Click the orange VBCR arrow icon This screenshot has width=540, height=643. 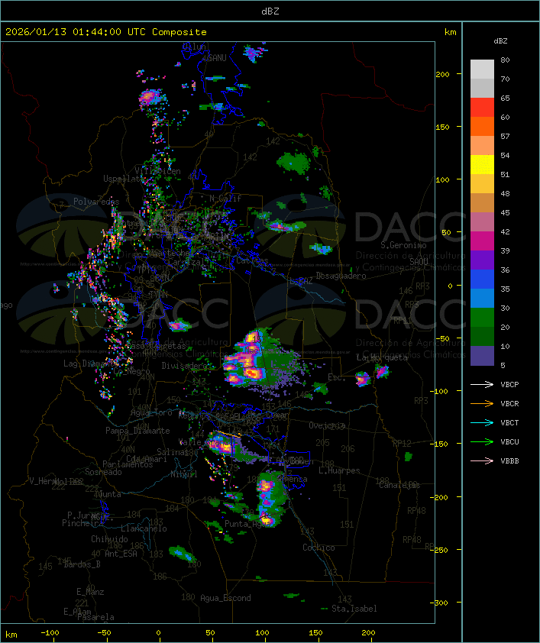click(x=482, y=403)
